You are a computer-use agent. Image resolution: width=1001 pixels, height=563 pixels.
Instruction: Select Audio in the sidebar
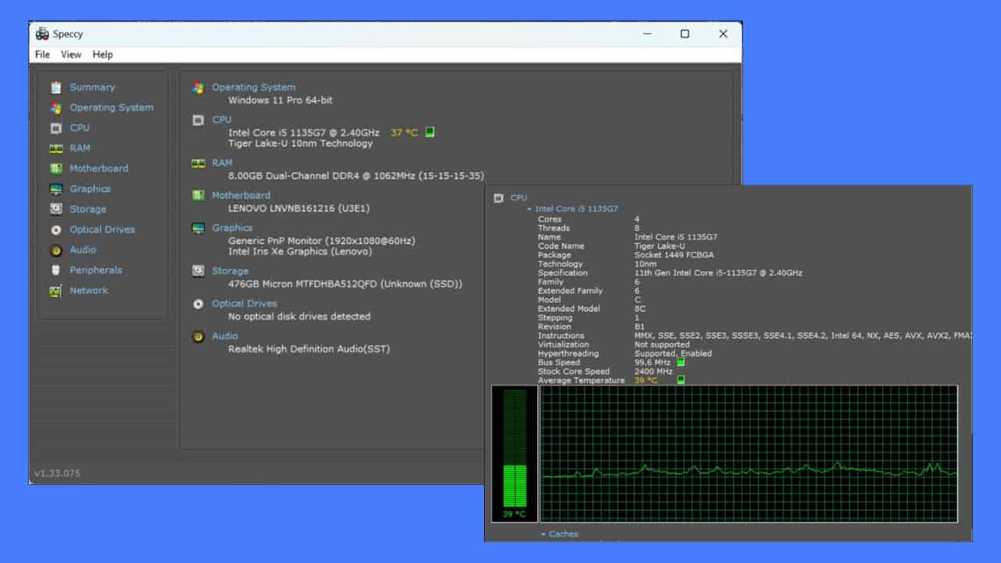tap(83, 250)
